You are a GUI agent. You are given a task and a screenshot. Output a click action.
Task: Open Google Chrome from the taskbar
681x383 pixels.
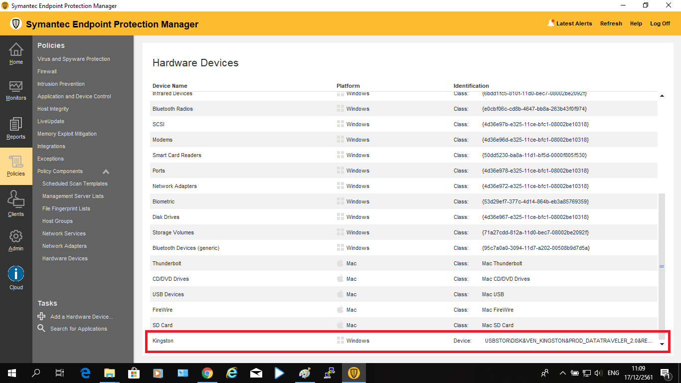coord(207,373)
